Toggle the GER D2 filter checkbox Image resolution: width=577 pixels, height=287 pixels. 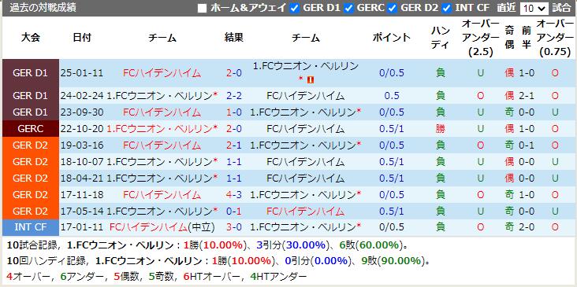(x=393, y=9)
